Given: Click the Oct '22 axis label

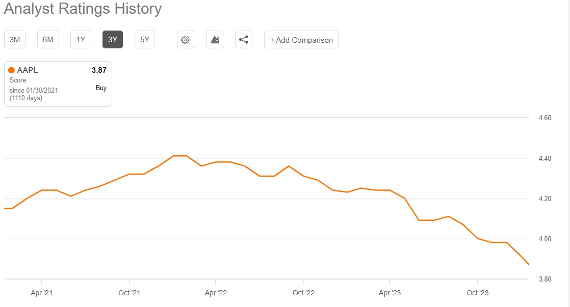Looking at the screenshot, I should (x=303, y=293).
